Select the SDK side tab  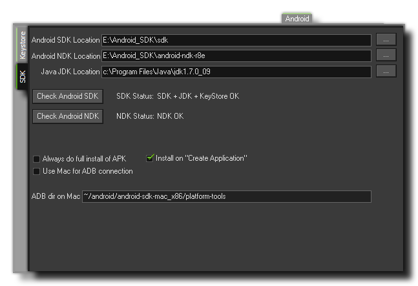tap(22, 76)
